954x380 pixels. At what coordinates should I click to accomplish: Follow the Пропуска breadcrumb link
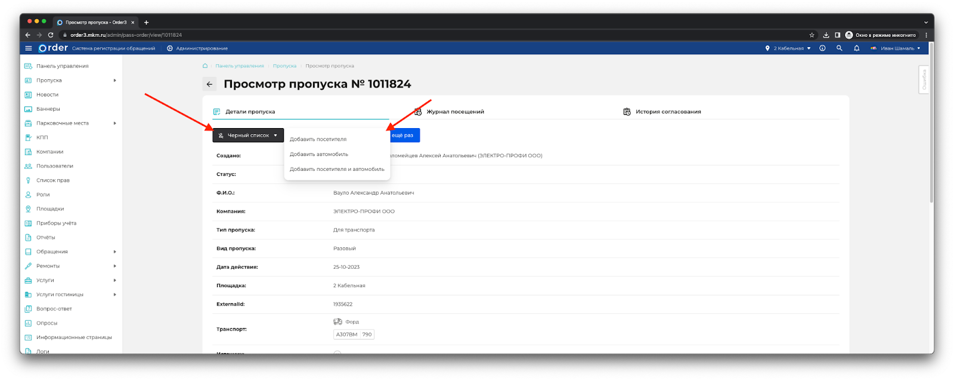pos(284,66)
